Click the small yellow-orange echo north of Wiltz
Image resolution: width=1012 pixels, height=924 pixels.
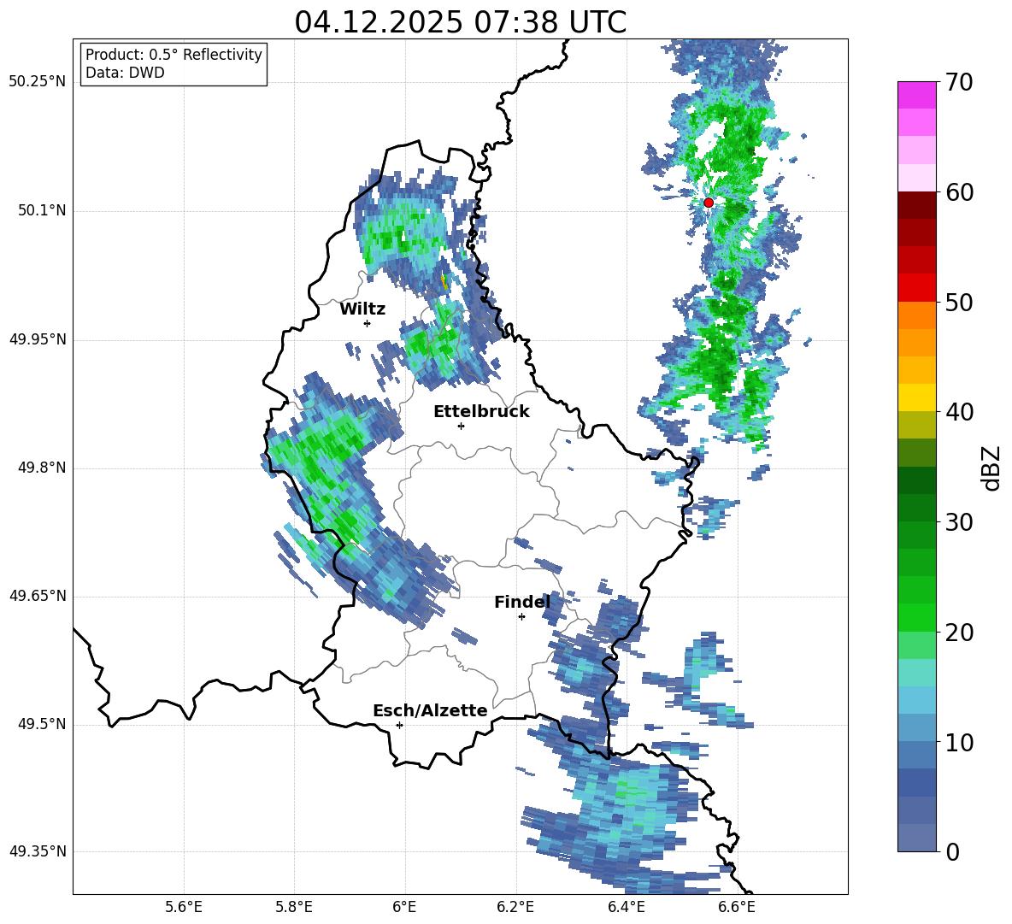point(444,281)
